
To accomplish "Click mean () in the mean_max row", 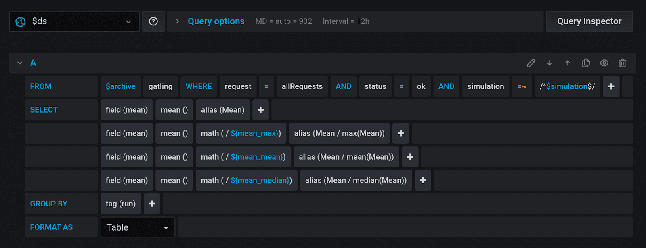I will coord(174,133).
